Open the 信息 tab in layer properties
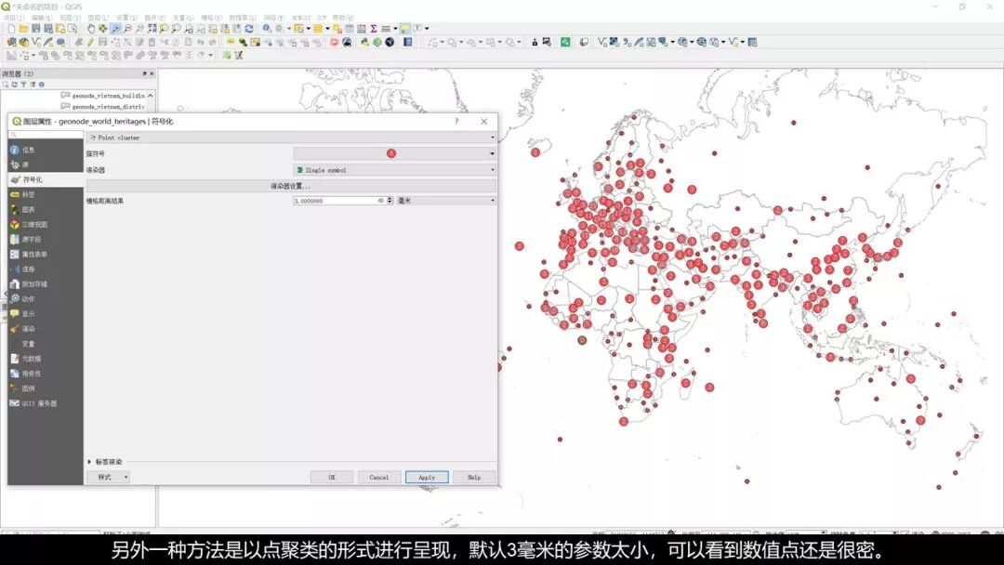 coord(46,150)
